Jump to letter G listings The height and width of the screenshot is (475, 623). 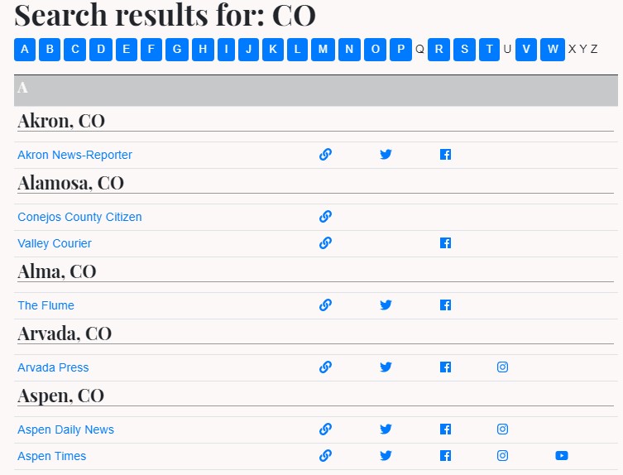tap(177, 50)
